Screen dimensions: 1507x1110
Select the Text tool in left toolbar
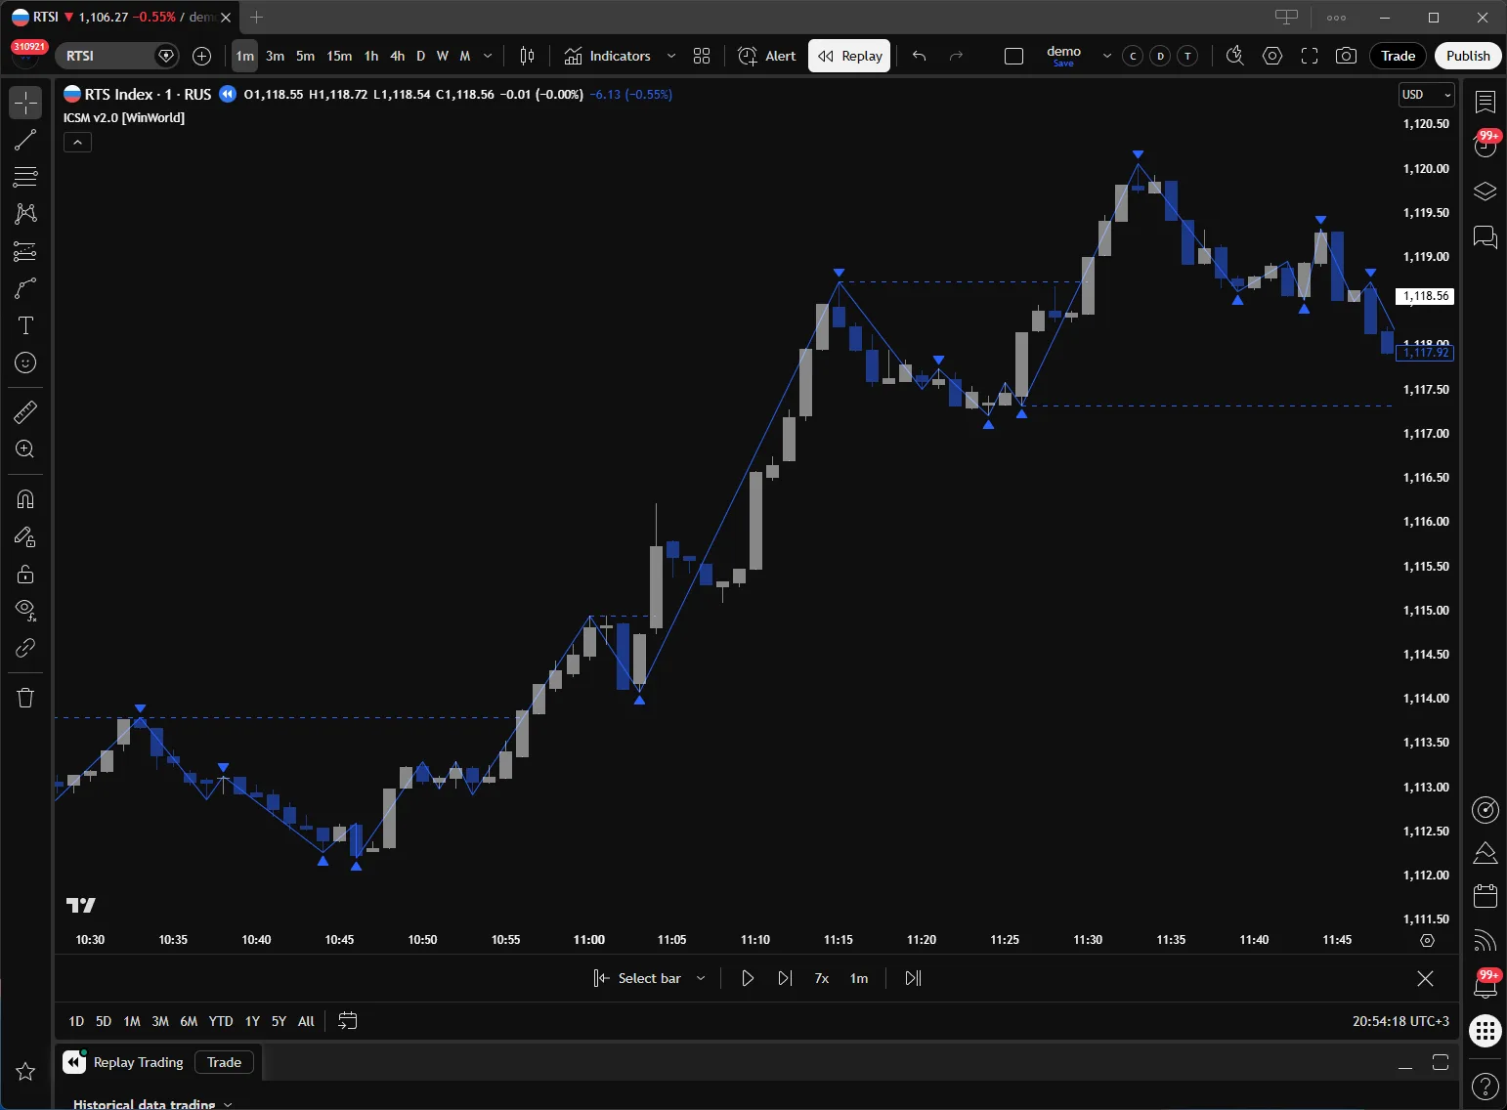[25, 325]
